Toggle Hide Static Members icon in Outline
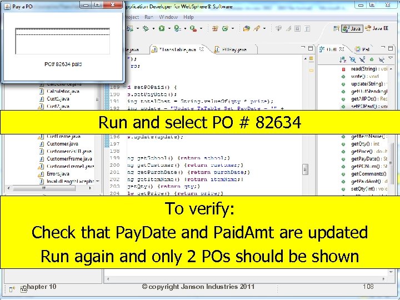 [x=362, y=60]
